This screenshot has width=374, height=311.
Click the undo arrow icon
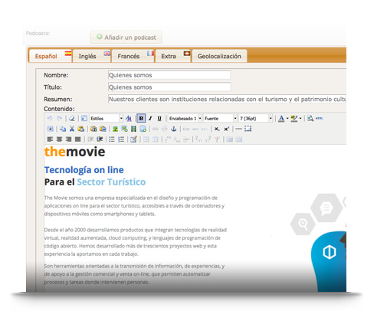coord(50,119)
